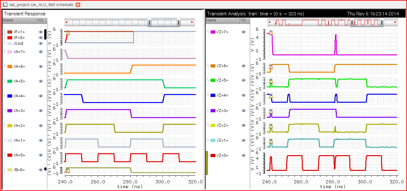Toggle visibility of /F<1> signal

click(41, 32)
